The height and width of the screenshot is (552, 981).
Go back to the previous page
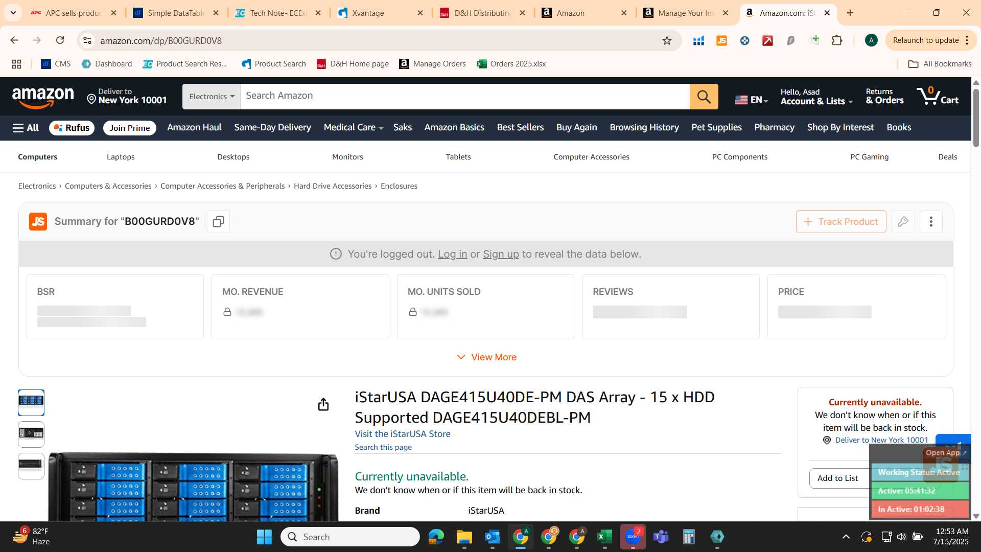pos(14,40)
